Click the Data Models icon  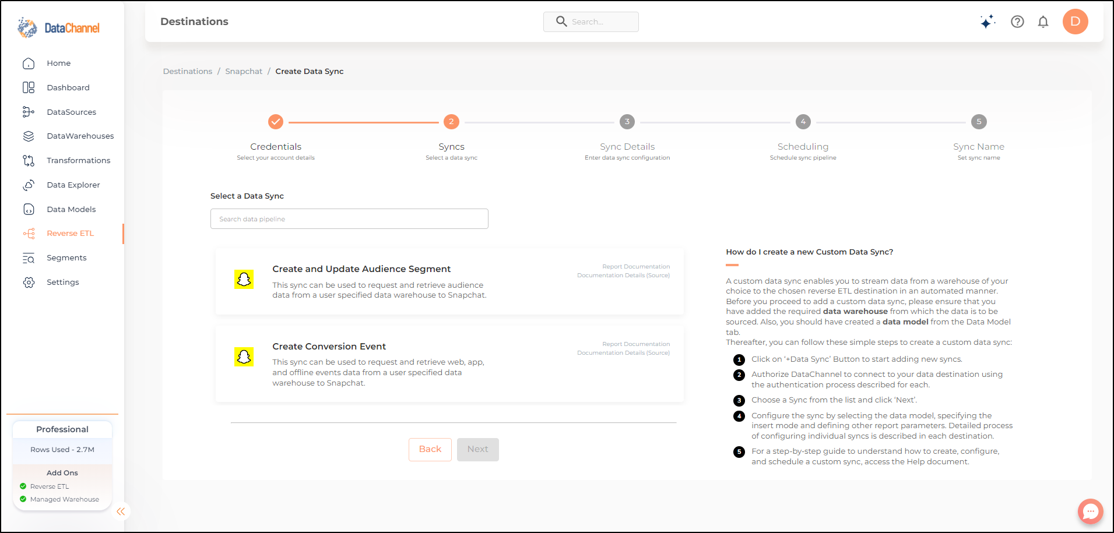click(x=29, y=209)
